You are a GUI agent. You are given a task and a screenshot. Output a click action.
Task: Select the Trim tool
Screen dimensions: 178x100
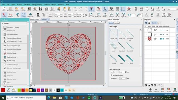pyautogui.click(x=152, y=15)
